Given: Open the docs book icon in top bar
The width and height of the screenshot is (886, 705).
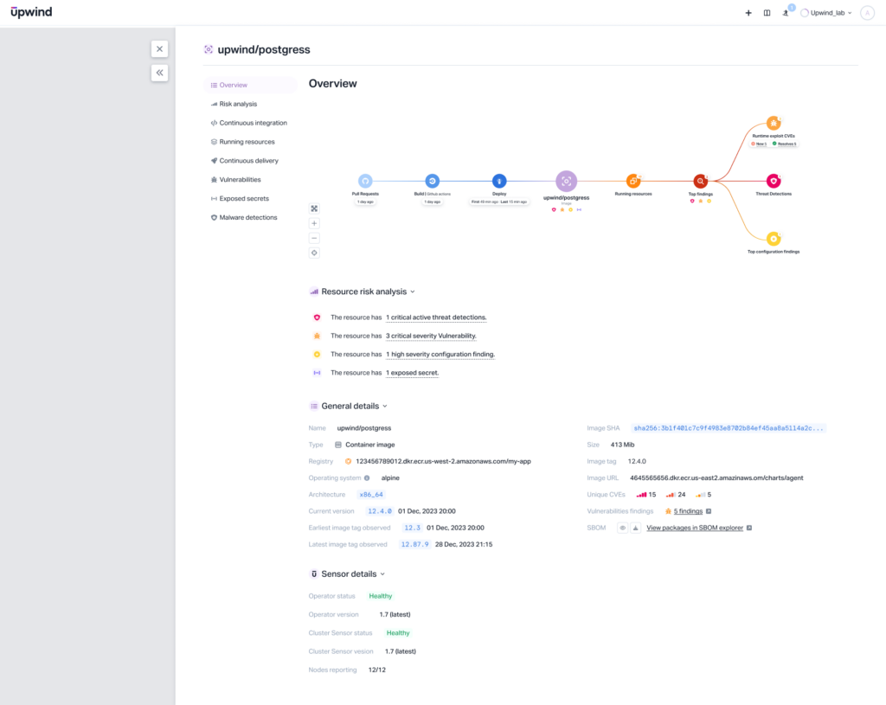Looking at the screenshot, I should (767, 13).
